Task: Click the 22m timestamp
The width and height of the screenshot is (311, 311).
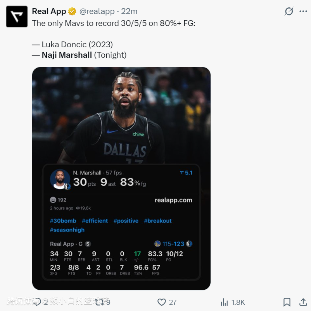Action: click(x=130, y=11)
